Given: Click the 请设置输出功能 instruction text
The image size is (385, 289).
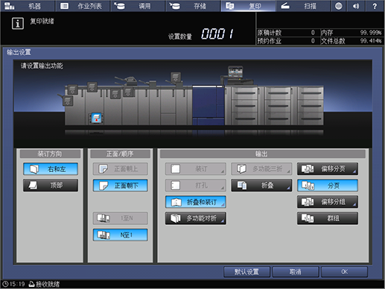Looking at the screenshot, I should [x=42, y=66].
